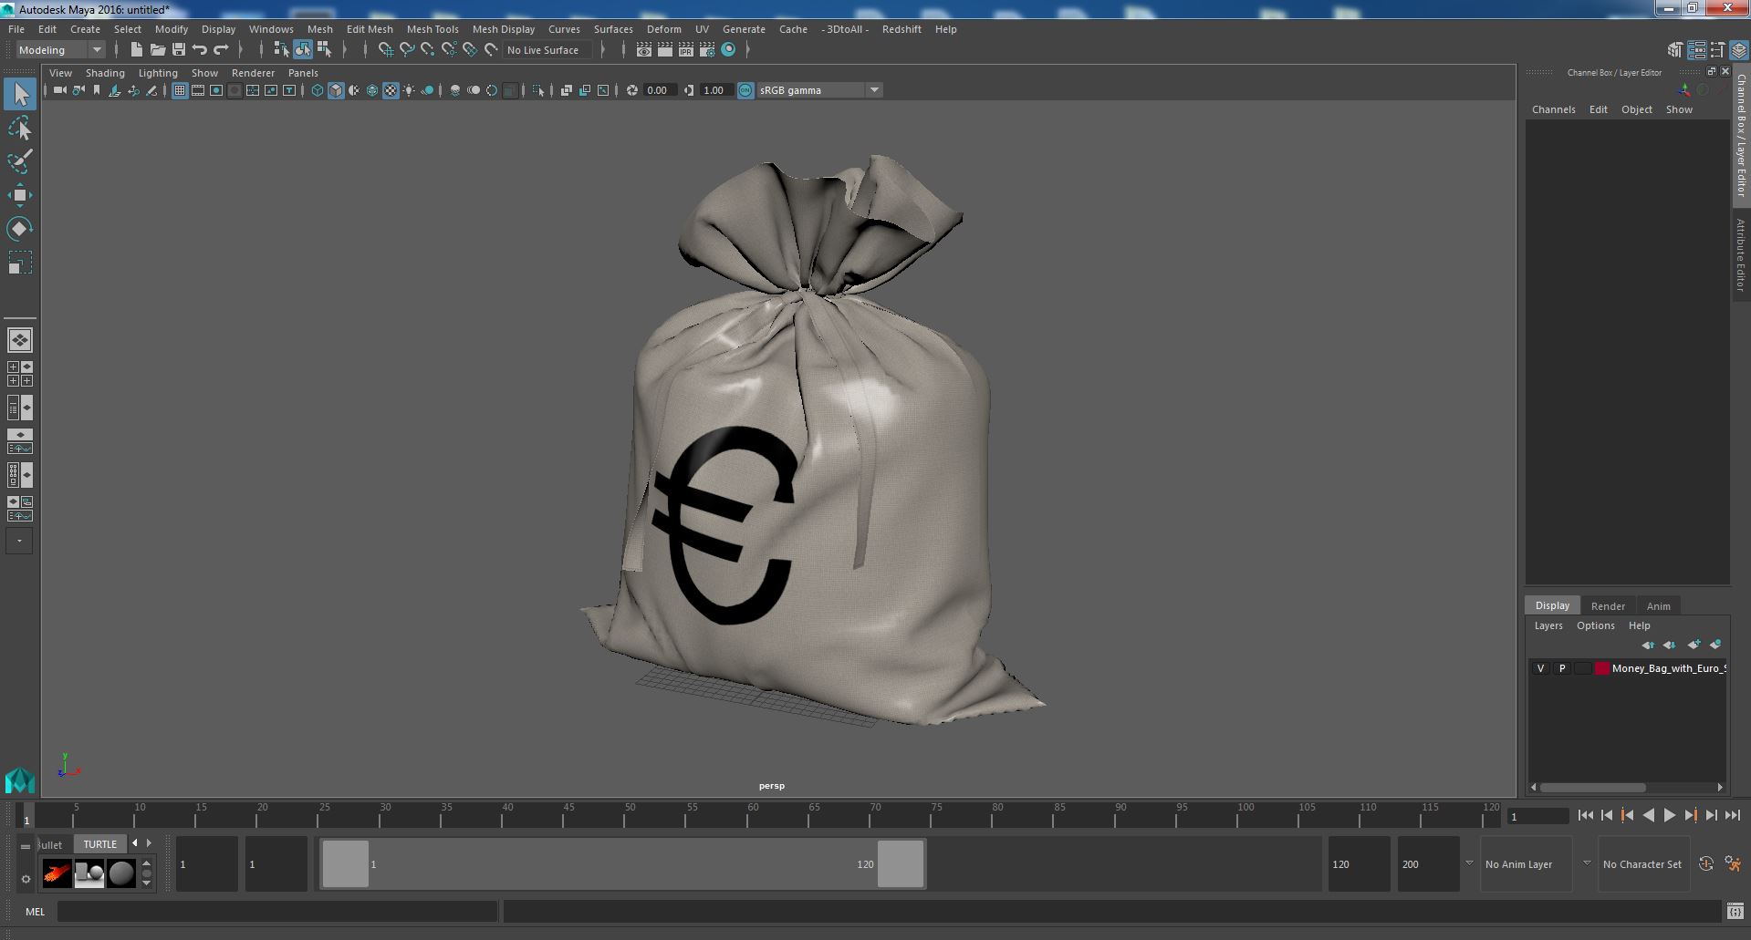Play backwards on the timeline
The height and width of the screenshot is (940, 1751).
pos(1648,816)
